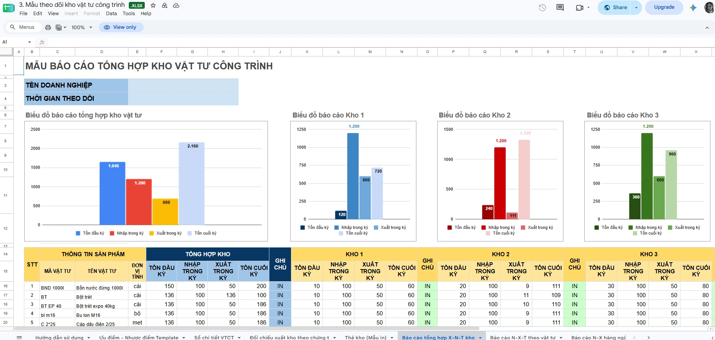Open the 100% zoom dropdown

(82, 27)
